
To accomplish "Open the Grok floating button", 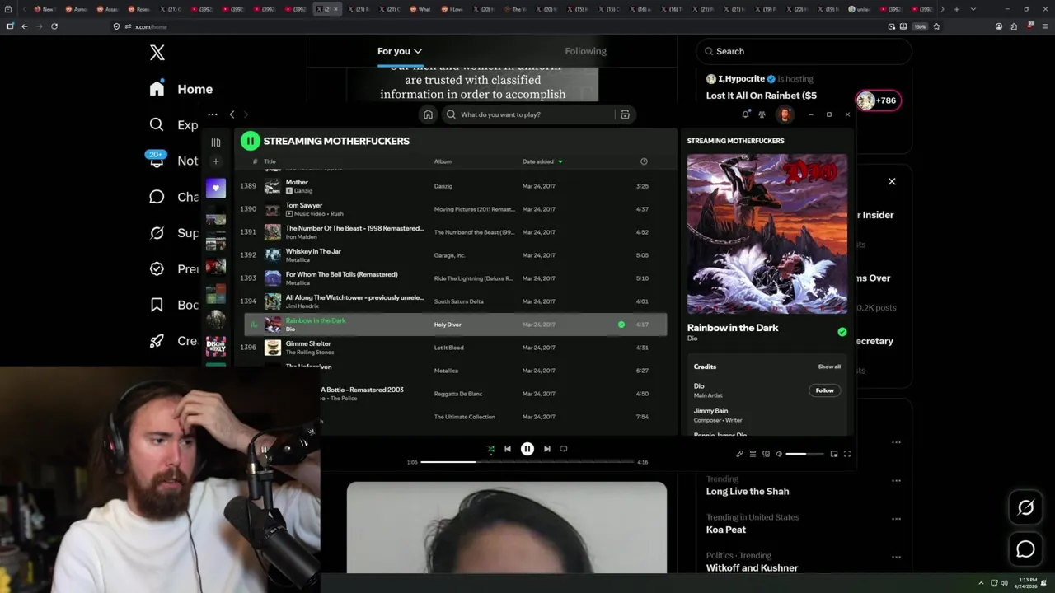I will point(1025,508).
